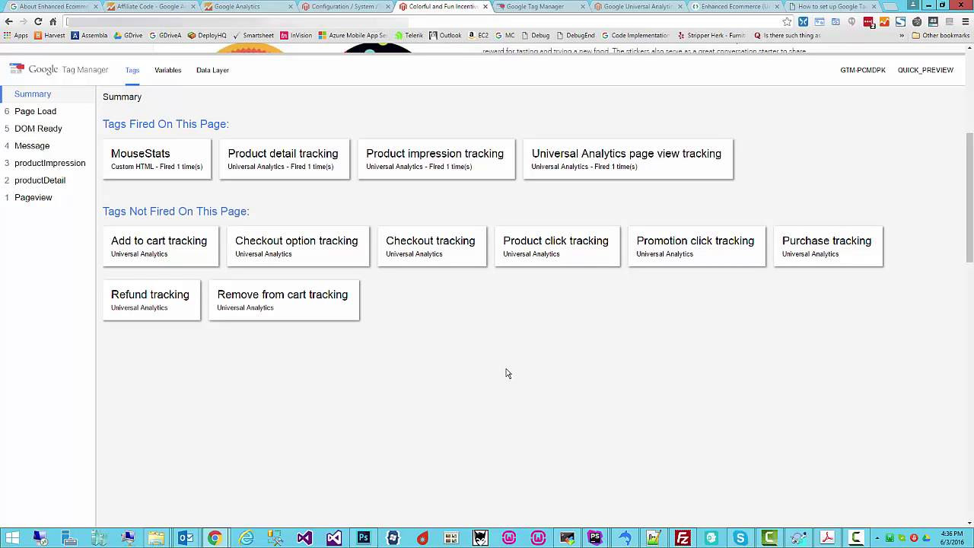Click the page vertical scrollbar

pos(969,198)
